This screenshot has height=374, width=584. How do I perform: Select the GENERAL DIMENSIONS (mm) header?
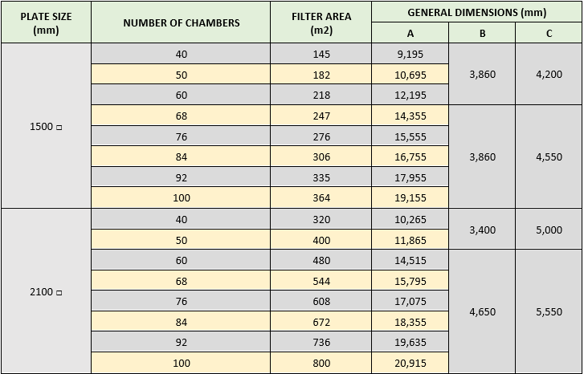tap(476, 13)
